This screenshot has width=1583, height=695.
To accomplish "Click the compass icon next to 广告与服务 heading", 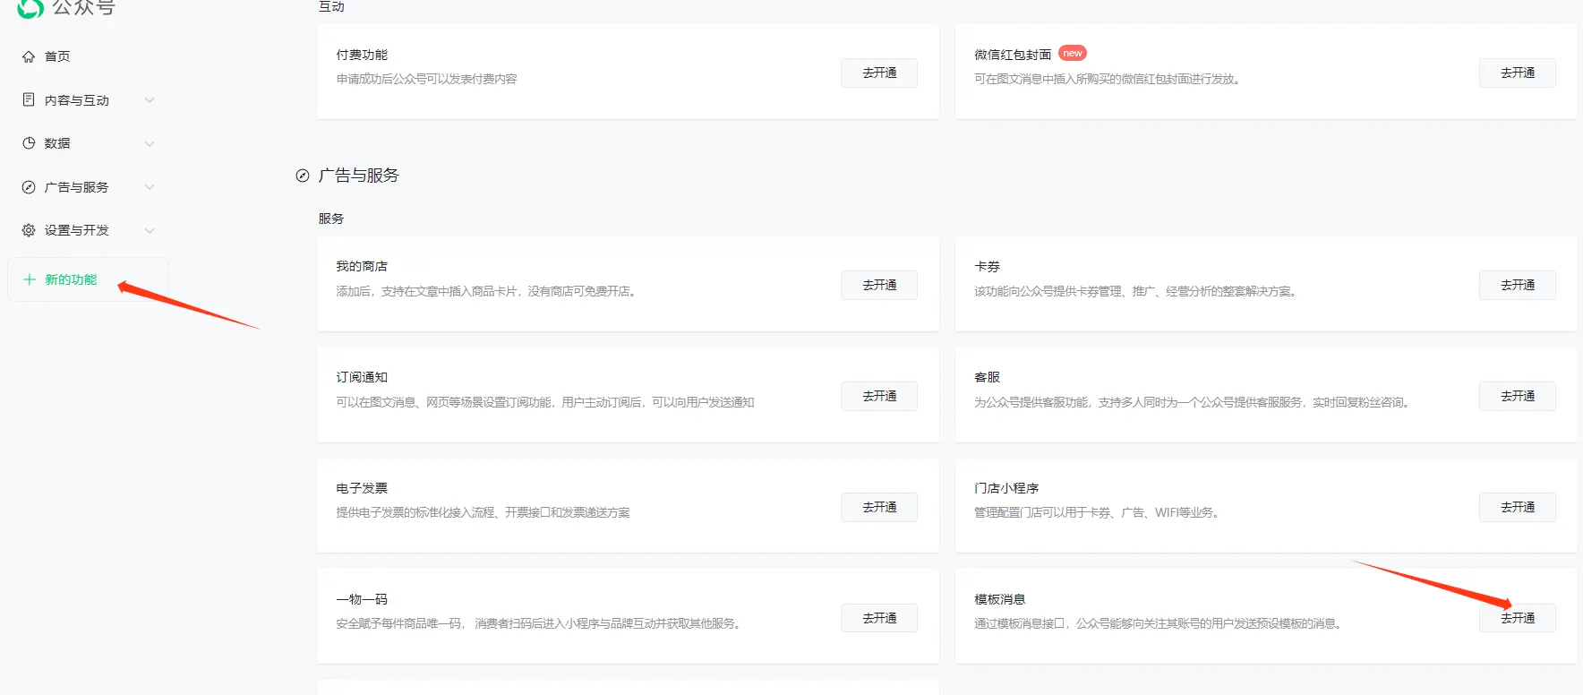I will (303, 176).
